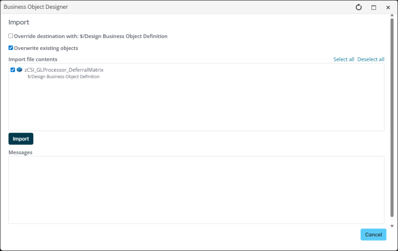The height and width of the screenshot is (251, 398).
Task: Close the Business Object Designer dialog
Action: pos(388,7)
